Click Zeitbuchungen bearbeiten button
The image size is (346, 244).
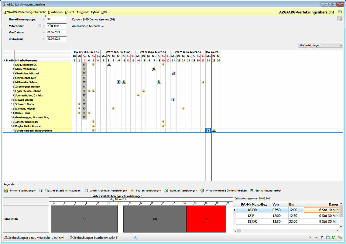tap(94, 237)
